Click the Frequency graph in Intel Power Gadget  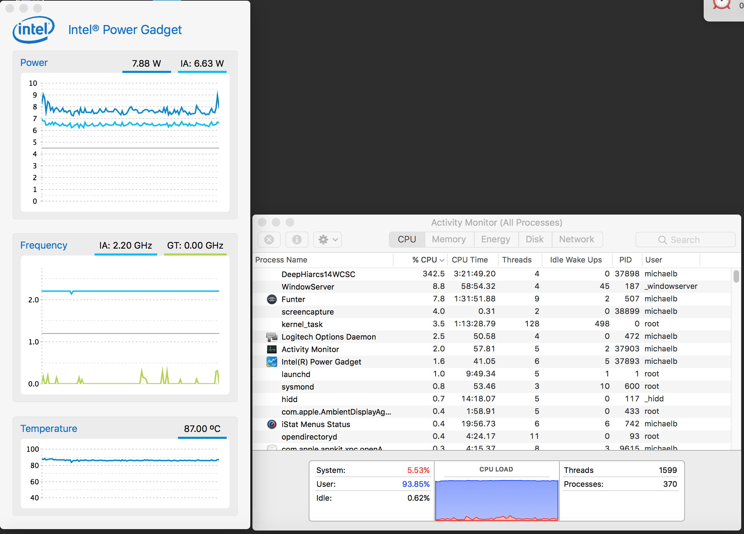[x=125, y=325]
